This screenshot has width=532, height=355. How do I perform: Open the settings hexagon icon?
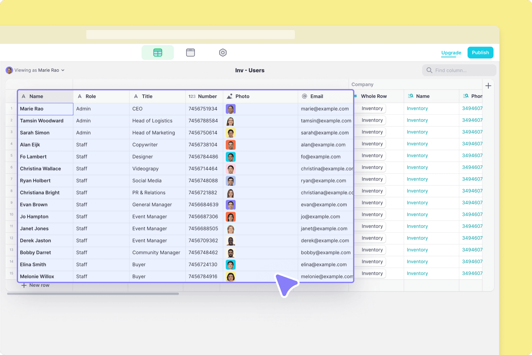223,53
